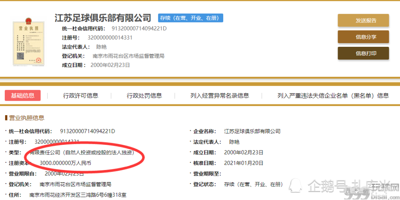Click the company title 江苏足球俱乐部有限公司
400x200 pixels.
pyautogui.click(x=103, y=18)
